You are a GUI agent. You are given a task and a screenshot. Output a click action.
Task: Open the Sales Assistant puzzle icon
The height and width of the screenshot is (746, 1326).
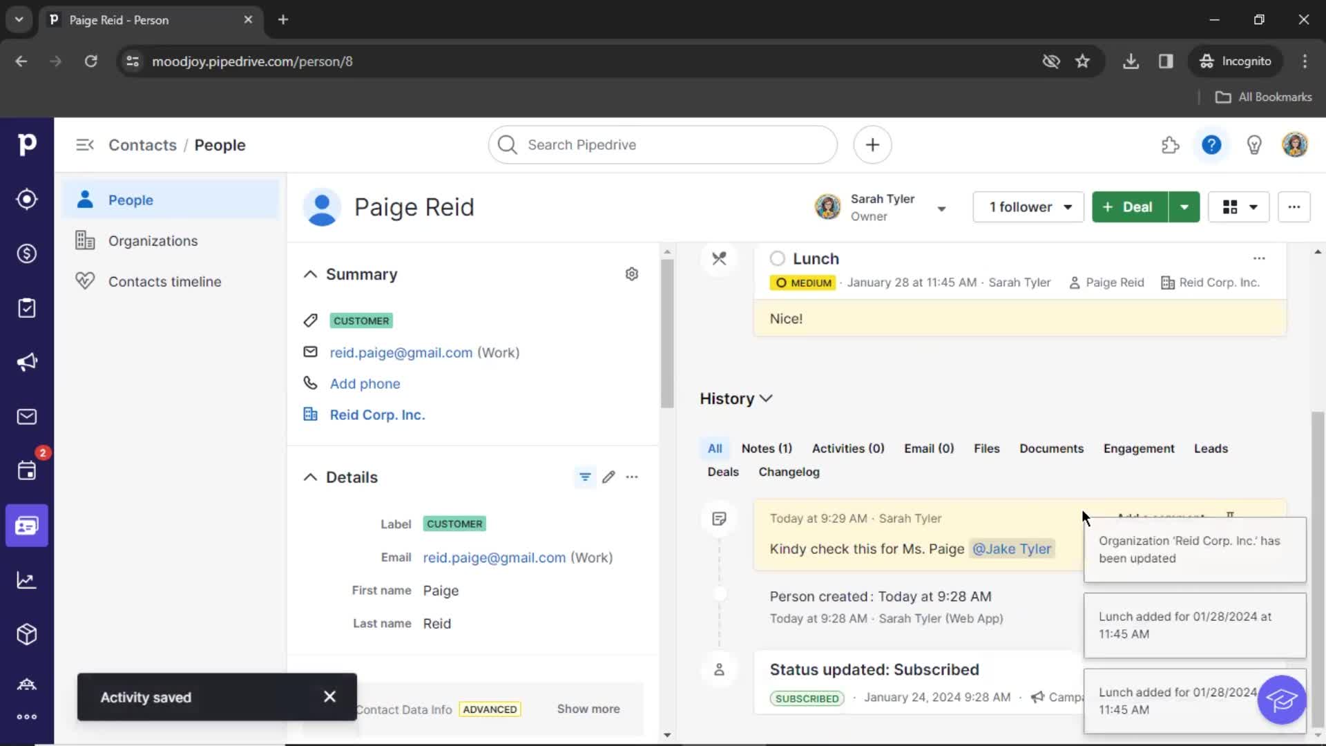(1170, 145)
